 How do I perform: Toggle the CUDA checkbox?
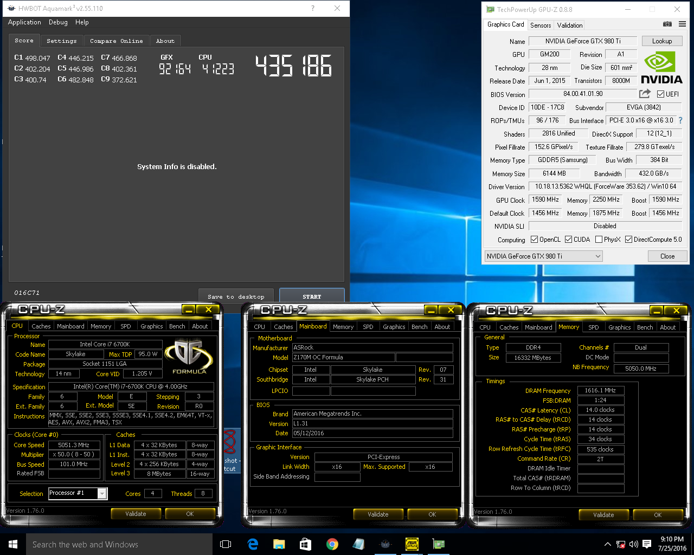[x=568, y=240]
